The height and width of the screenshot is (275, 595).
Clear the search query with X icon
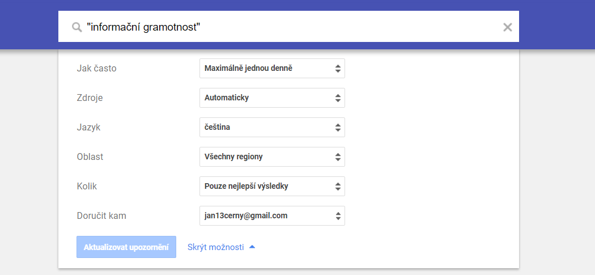pyautogui.click(x=507, y=27)
